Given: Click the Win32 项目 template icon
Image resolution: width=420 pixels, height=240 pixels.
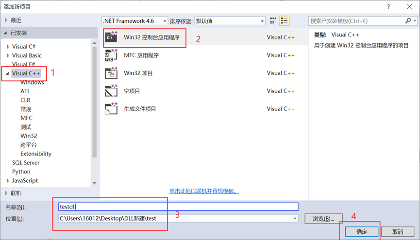Looking at the screenshot, I should (x=111, y=73).
